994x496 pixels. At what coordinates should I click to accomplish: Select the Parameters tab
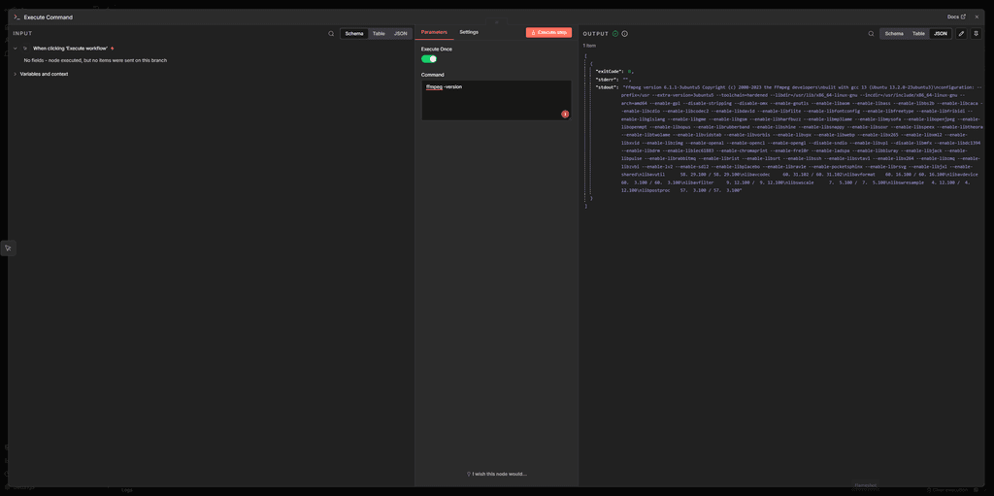[434, 32]
